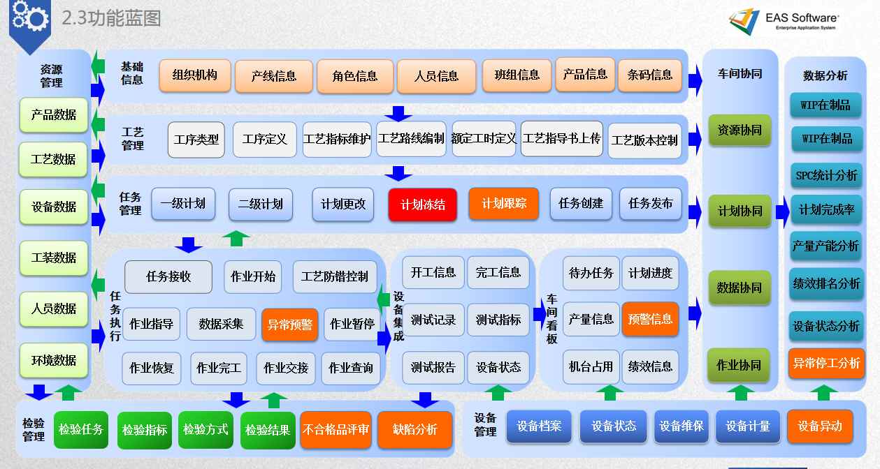The image size is (880, 469).
Task: Click the 班组信息 box
Action: point(517,75)
